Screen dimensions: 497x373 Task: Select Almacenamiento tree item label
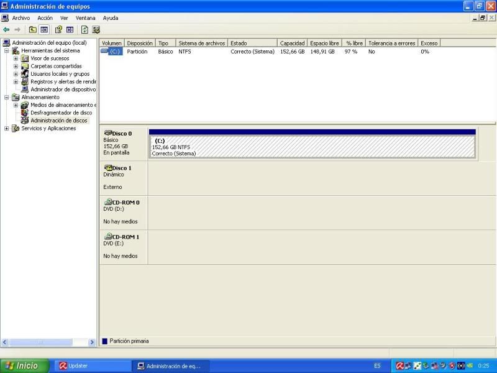tap(40, 98)
